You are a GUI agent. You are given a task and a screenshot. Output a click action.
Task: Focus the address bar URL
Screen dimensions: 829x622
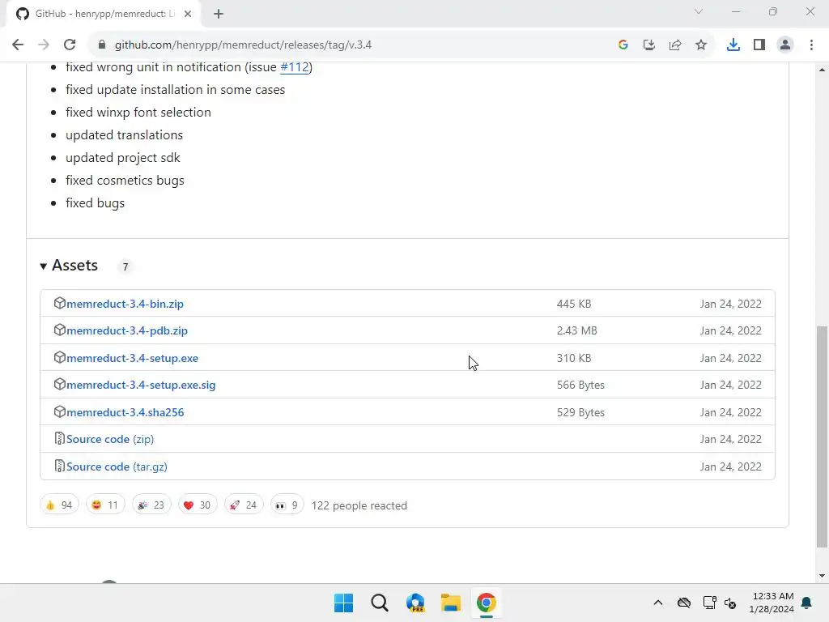(243, 45)
